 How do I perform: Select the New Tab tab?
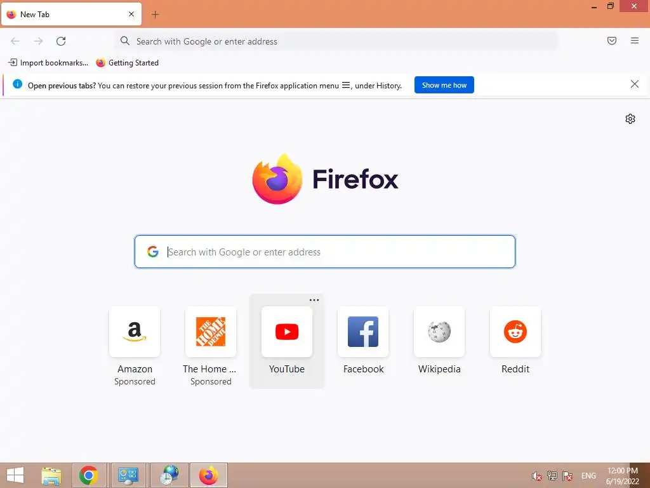click(71, 14)
